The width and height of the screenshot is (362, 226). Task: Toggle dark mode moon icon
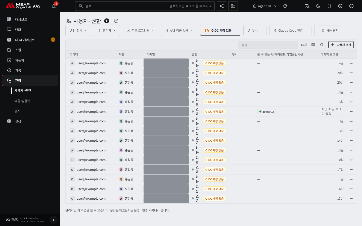[x=318, y=6]
